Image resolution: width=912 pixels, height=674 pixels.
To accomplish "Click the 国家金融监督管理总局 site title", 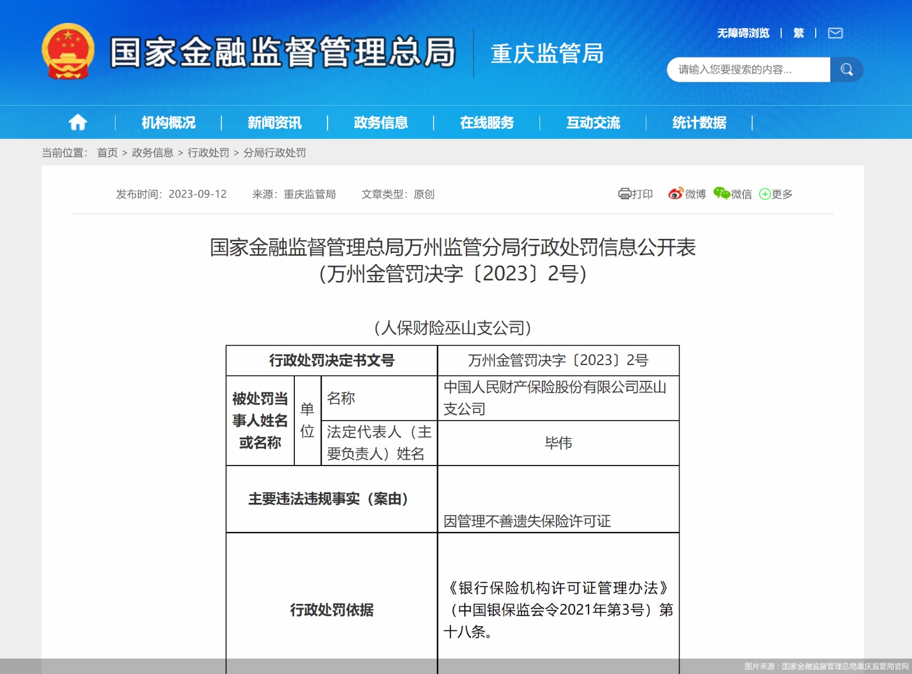I will [283, 52].
